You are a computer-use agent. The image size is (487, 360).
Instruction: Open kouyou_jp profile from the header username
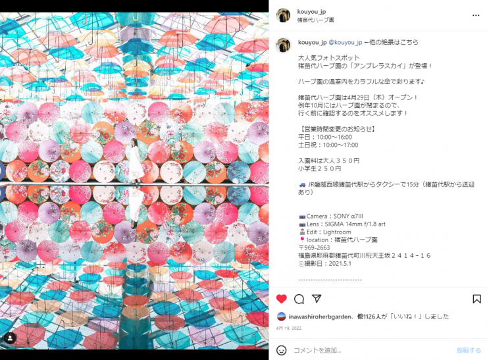(x=311, y=11)
